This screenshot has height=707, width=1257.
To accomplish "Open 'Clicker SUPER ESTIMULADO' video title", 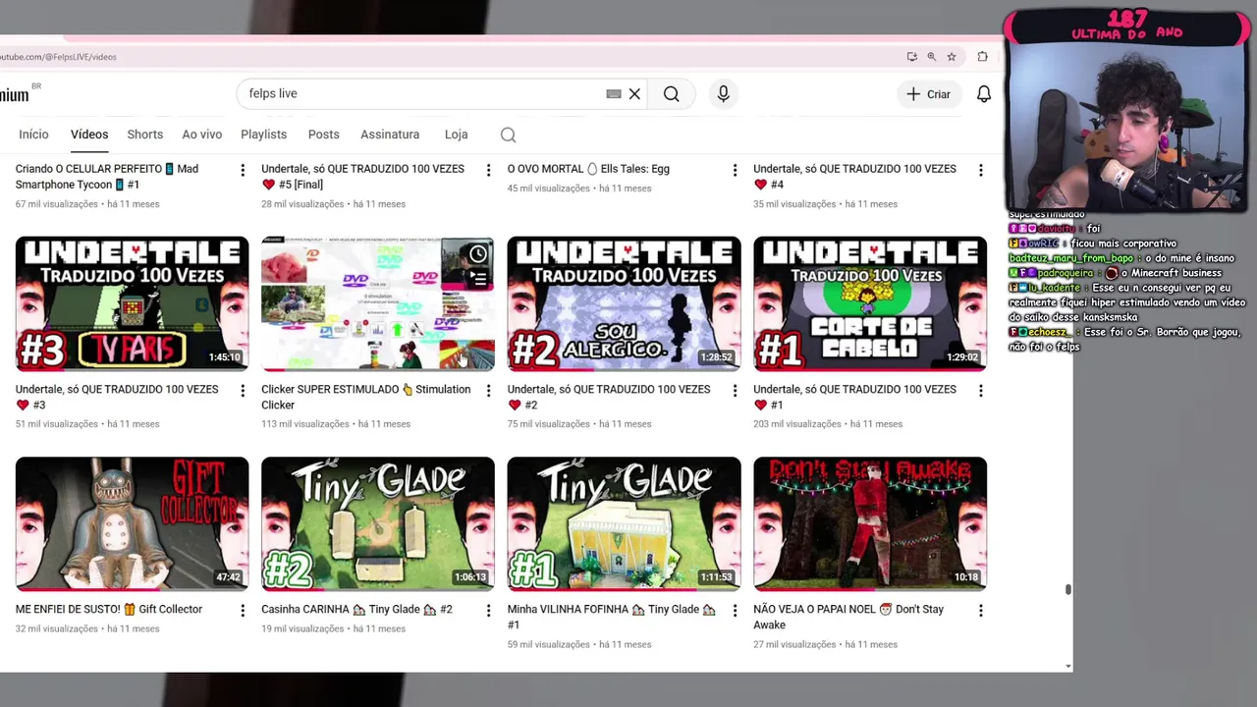I will 365,397.
